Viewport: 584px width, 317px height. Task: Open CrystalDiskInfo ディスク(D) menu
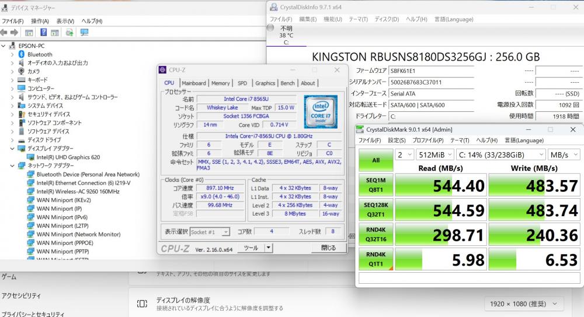[387, 19]
